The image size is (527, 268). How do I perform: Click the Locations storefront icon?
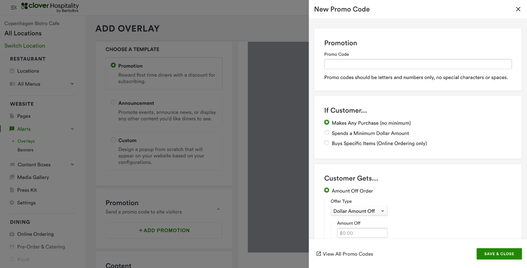click(x=12, y=71)
